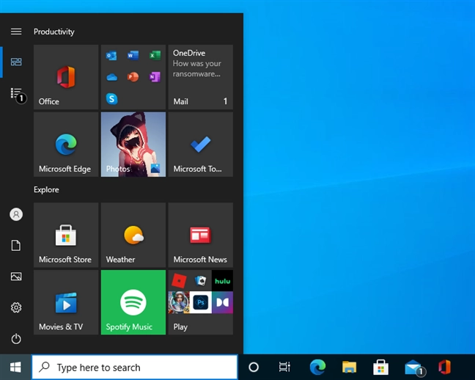Open the game character icon in Play tile
Viewport: 475px width, 380px height.
point(179,302)
